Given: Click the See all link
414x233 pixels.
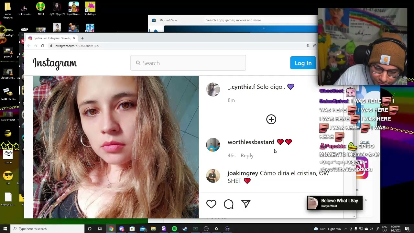Looking at the screenshot, I should 365,142.
